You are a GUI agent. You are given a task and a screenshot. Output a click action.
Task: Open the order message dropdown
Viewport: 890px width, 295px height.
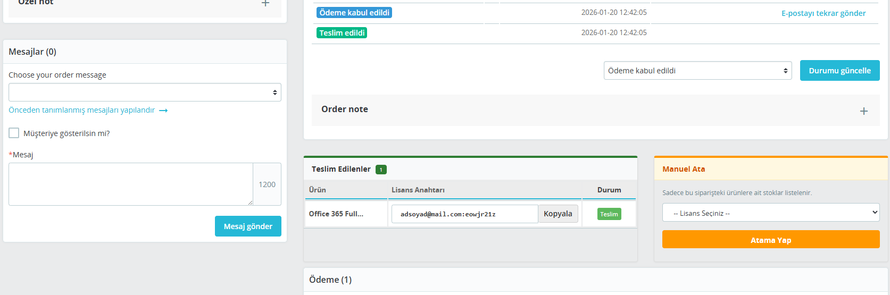click(x=145, y=92)
